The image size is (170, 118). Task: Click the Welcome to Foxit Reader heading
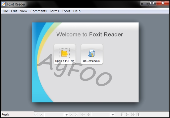90,34
